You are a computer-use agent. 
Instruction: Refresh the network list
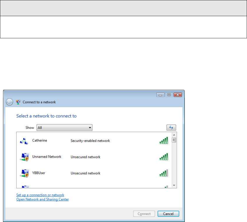pos(171,127)
